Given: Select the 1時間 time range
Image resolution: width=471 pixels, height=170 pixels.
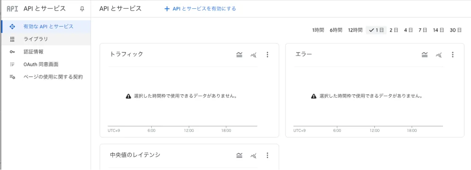Looking at the screenshot, I should pyautogui.click(x=318, y=30).
